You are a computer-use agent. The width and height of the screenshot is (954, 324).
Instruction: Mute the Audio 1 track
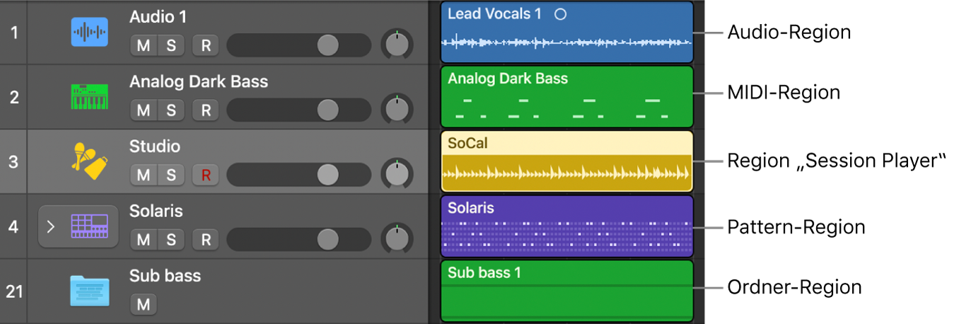coord(144,46)
